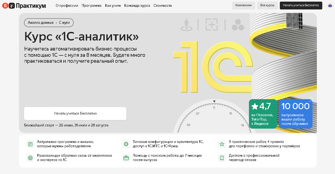Click text Ближайший старт — 26 июня

66,125
